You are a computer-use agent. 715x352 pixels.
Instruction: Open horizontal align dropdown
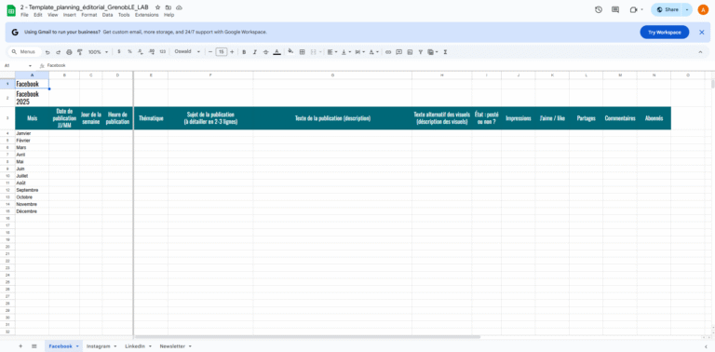(332, 52)
